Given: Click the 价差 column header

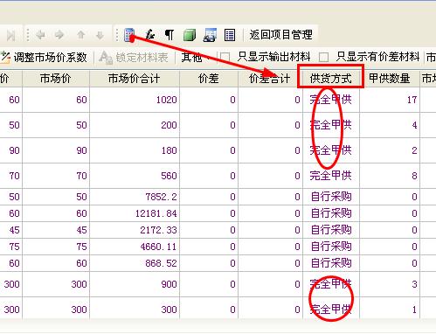Looking at the screenshot, I should 209,79.
